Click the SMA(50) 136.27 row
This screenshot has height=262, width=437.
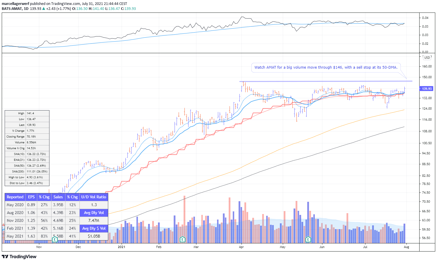coord(27,166)
